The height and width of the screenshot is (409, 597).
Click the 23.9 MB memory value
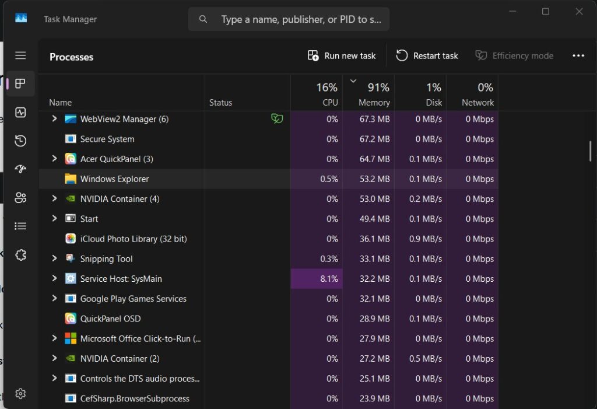coord(375,398)
